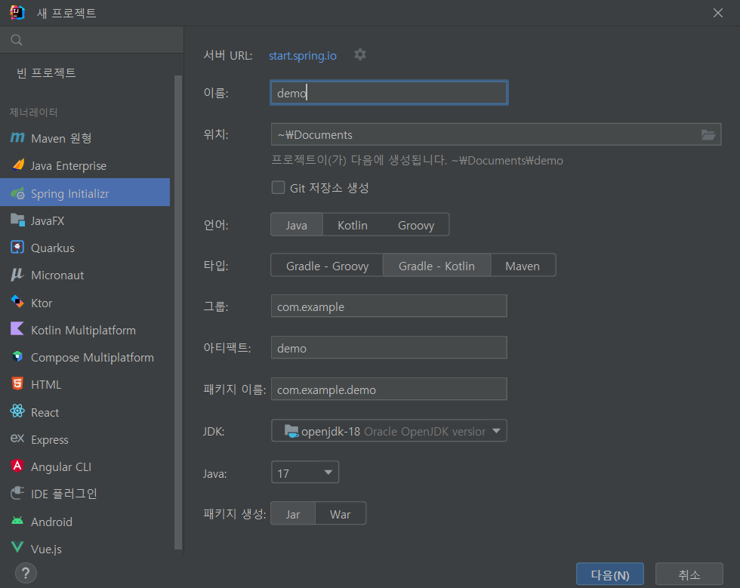Click the 제너레이터 section header
The height and width of the screenshot is (588, 740).
[33, 112]
